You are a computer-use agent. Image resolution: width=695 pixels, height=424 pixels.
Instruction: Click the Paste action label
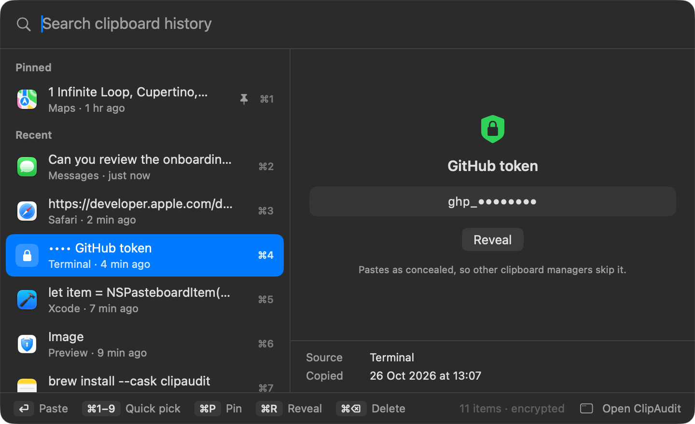[54, 409]
